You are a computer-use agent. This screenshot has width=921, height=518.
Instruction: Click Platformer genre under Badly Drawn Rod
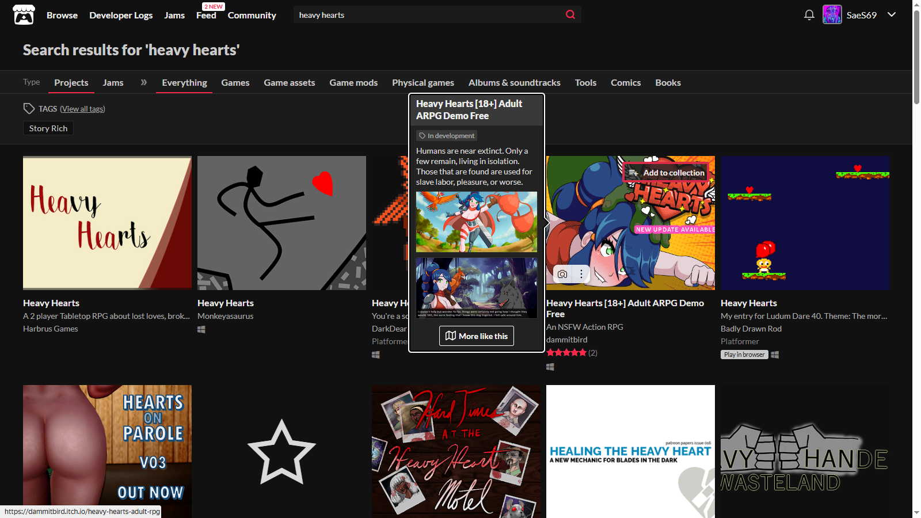740,341
